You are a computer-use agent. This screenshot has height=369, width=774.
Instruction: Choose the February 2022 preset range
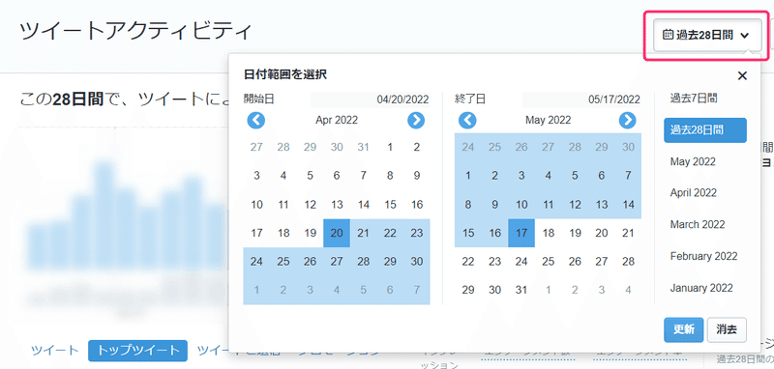(x=703, y=256)
